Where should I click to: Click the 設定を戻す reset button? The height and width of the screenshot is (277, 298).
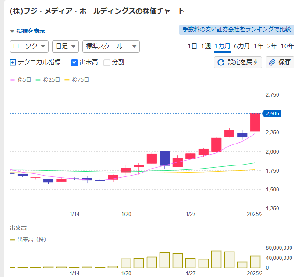coord(238,62)
